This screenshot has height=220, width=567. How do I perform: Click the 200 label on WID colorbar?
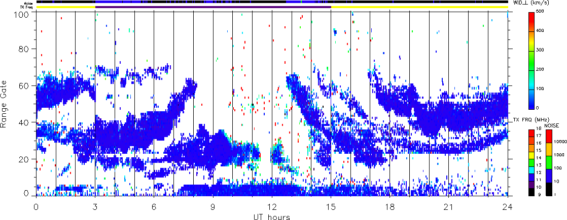pyautogui.click(x=541, y=69)
